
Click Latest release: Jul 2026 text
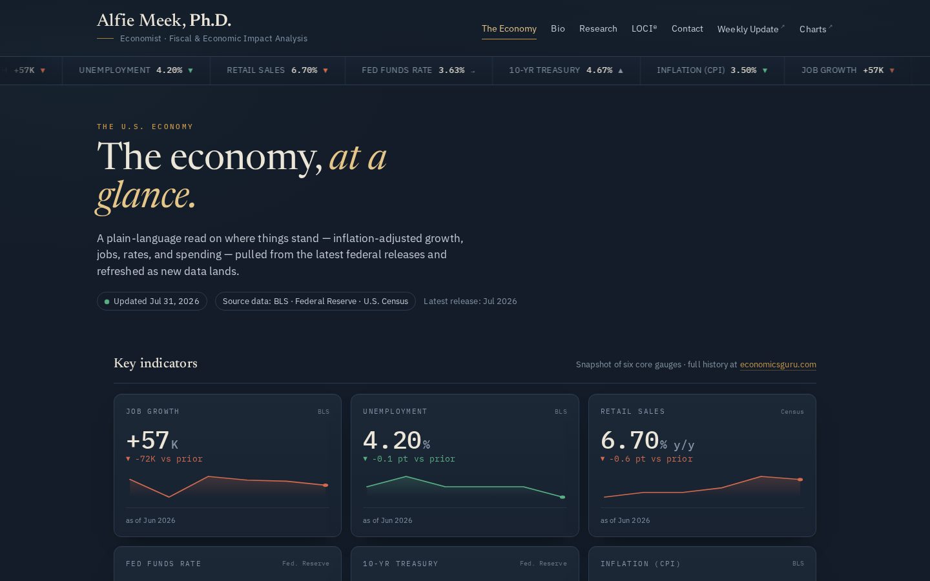(470, 301)
